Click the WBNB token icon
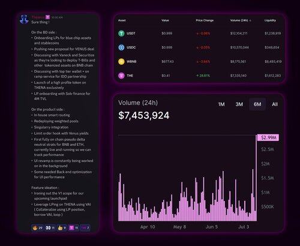Screen dimensions: 300x246 pos(121,61)
